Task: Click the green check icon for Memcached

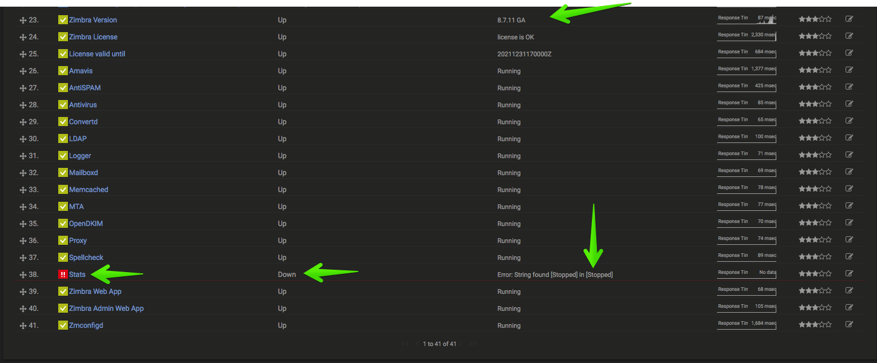Action: click(x=62, y=190)
